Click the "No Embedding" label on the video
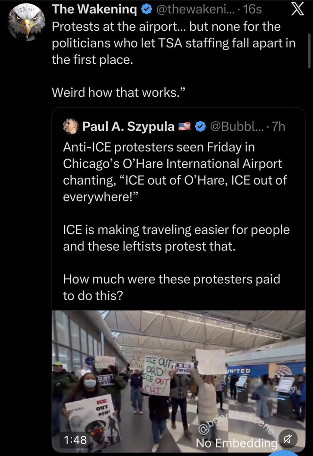 coord(236,443)
